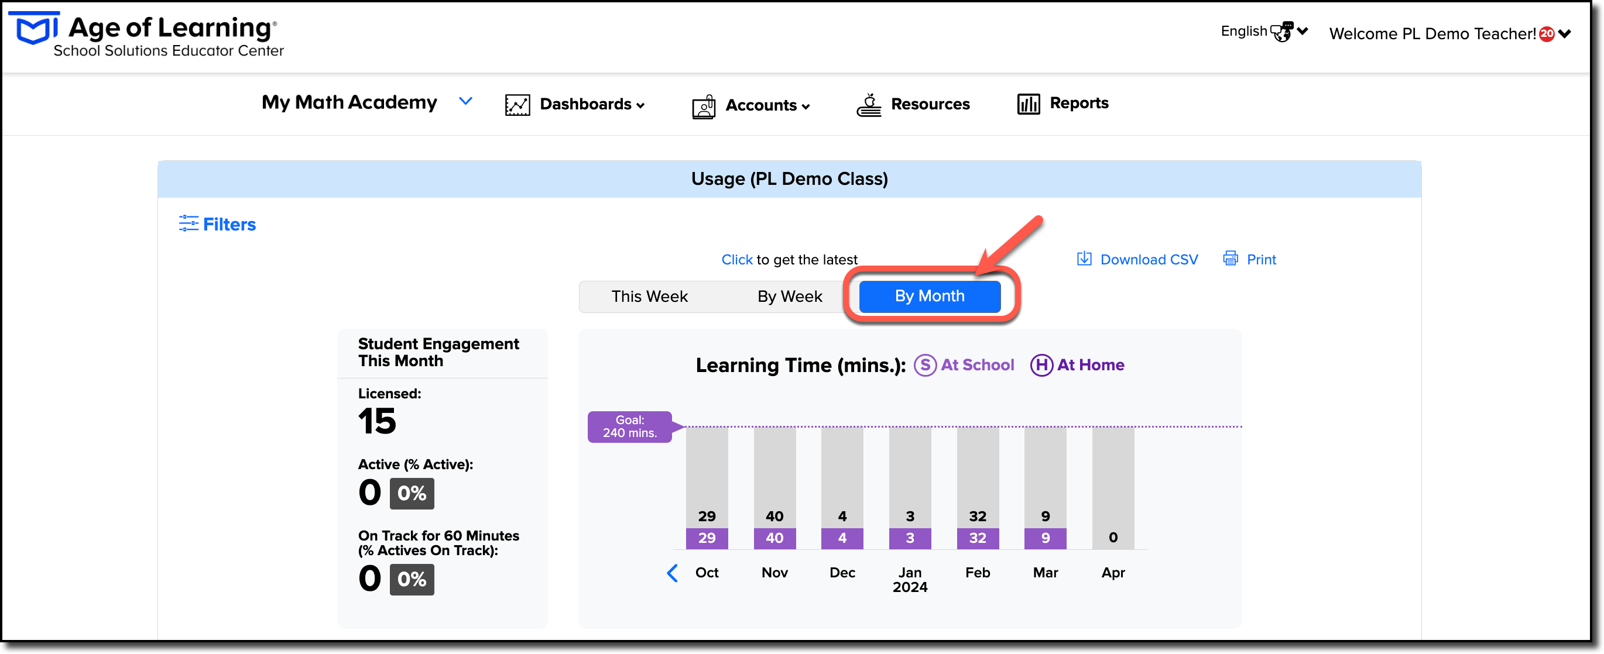Click the Oct bar in chart

pos(707,488)
